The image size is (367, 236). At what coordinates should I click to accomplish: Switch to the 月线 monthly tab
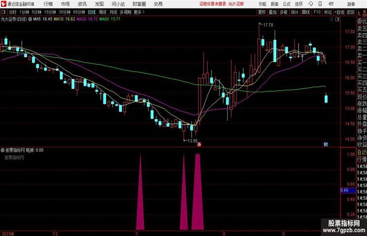113,12
